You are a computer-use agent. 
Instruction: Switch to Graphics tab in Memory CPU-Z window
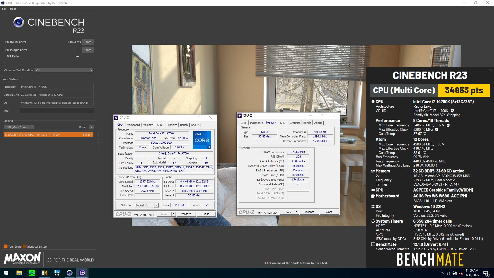(295, 123)
